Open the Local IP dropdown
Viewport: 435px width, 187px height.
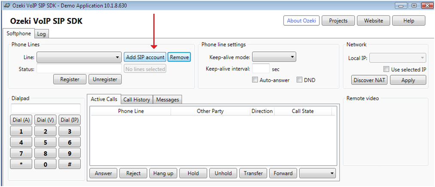pyautogui.click(x=398, y=58)
